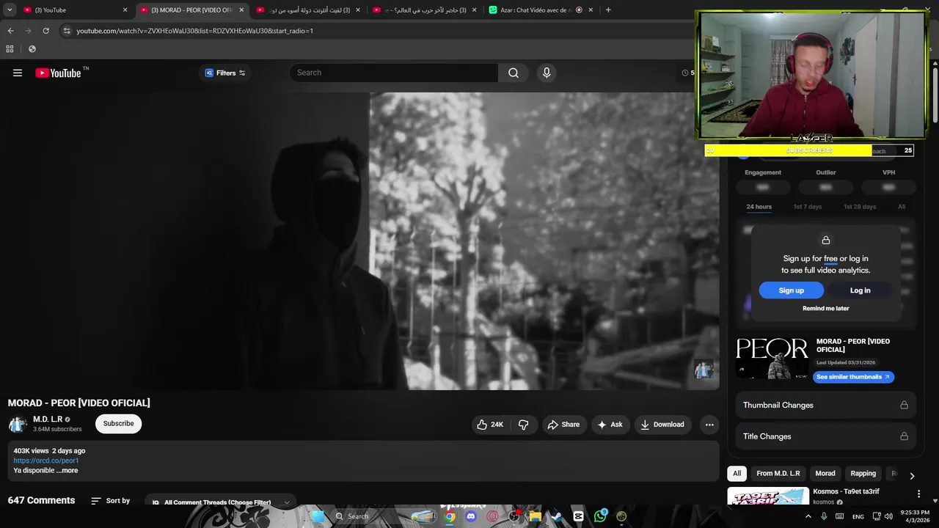Expand the locked Title Changes section
This screenshot has width=939, height=528.
click(825, 436)
